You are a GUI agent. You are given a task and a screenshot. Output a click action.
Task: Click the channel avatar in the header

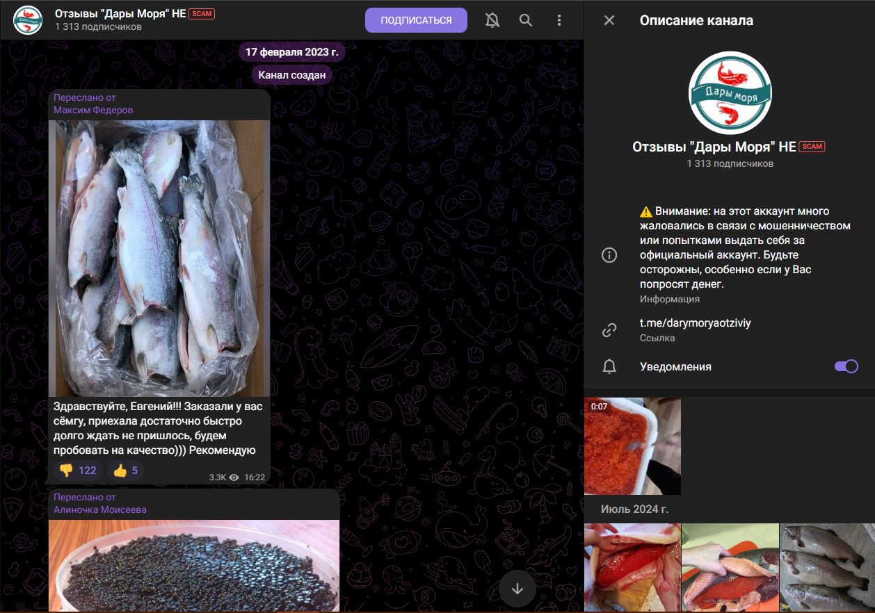[x=28, y=20]
